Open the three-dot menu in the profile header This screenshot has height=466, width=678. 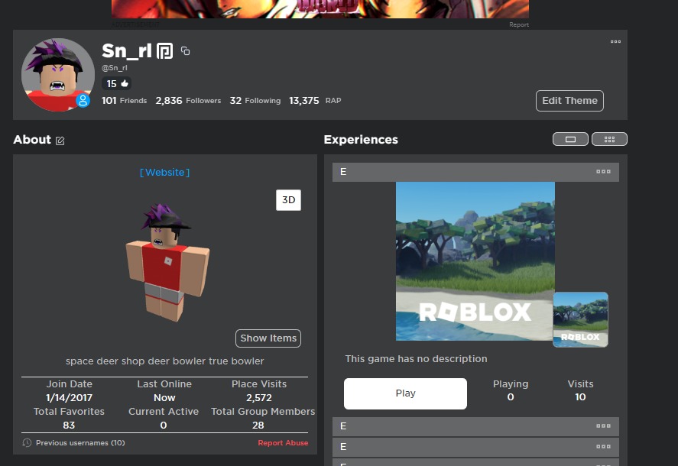click(615, 42)
